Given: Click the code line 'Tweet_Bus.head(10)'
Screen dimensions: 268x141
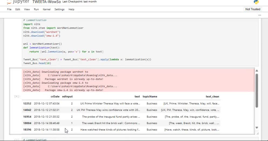Looking at the screenshot, I should (37, 63).
